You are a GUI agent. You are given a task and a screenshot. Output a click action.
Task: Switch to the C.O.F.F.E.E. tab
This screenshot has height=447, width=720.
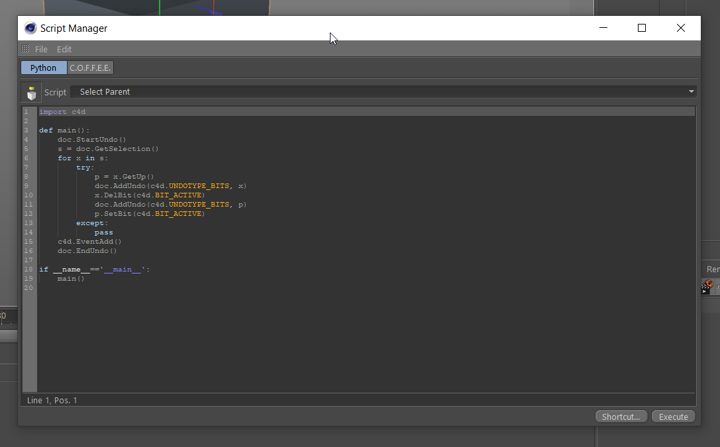(89, 67)
